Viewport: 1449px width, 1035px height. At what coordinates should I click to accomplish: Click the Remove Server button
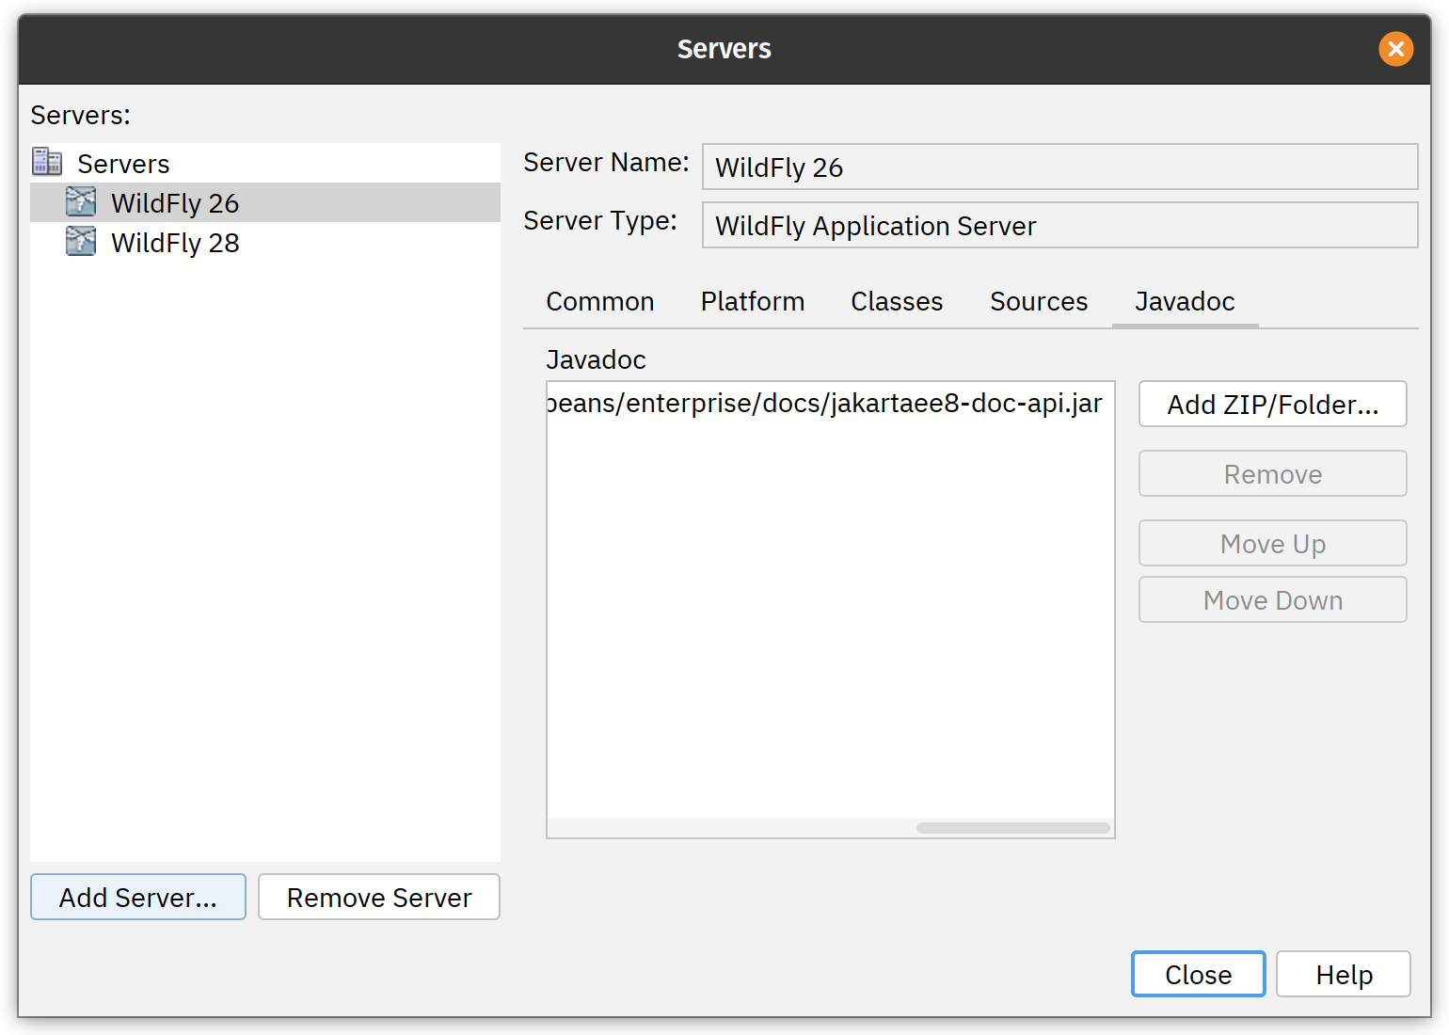[x=379, y=897]
